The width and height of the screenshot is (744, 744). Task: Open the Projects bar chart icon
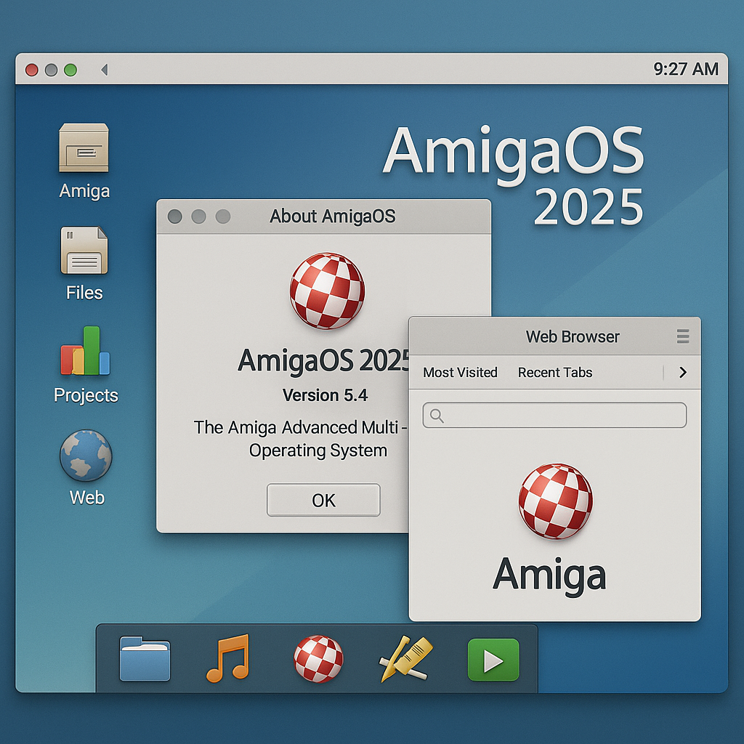pos(86,351)
